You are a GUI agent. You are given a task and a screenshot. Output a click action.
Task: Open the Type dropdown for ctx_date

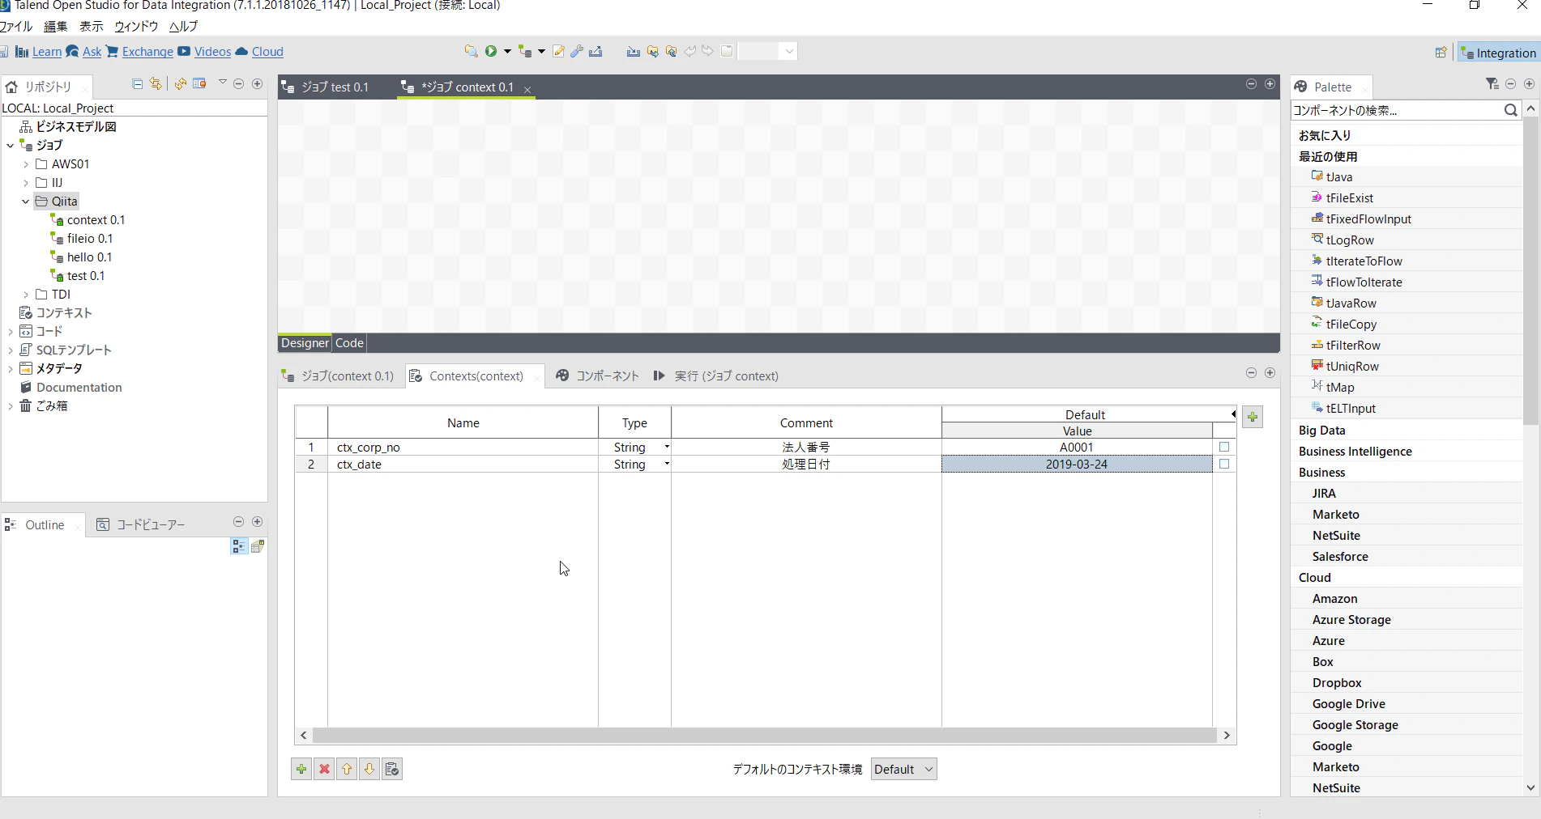point(667,464)
